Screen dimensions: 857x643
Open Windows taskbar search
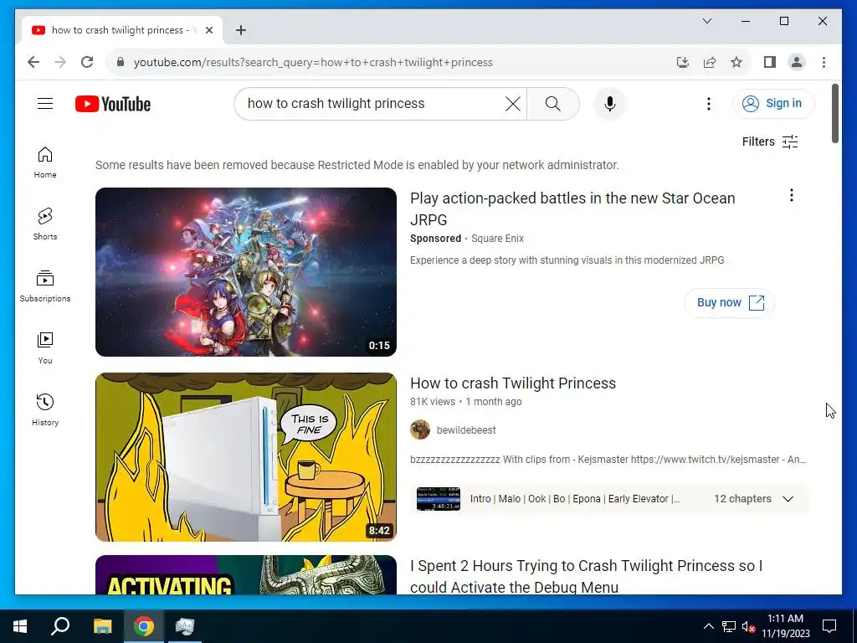pos(60,626)
